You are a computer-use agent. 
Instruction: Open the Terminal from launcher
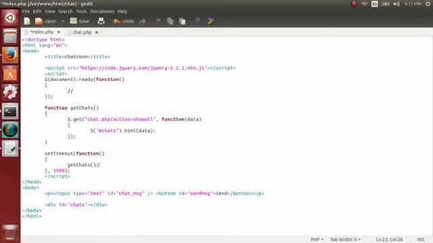click(x=10, y=111)
